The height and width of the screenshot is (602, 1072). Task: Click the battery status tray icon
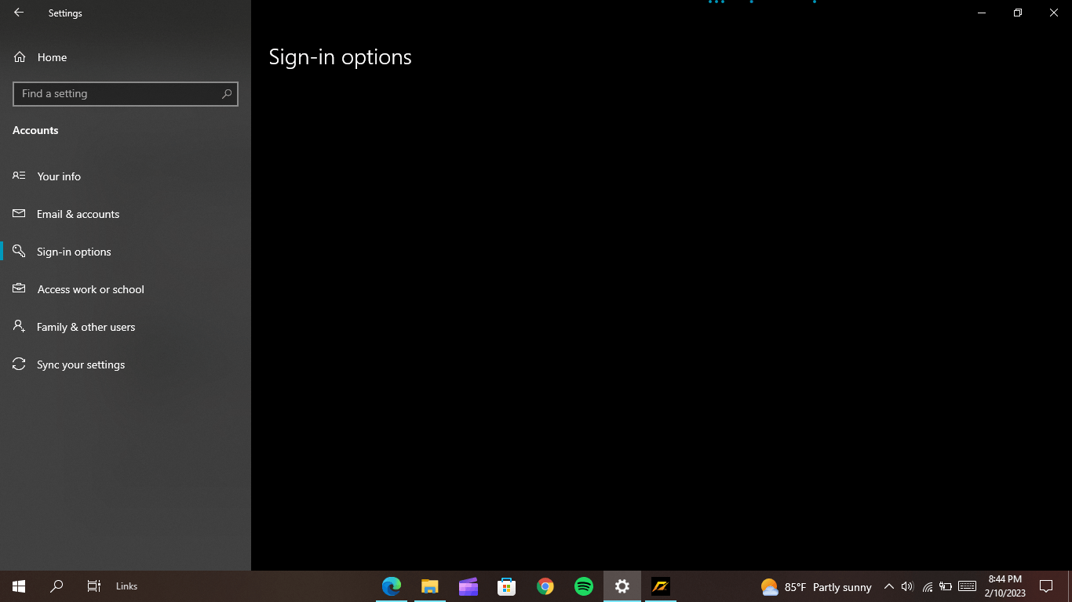[946, 586]
